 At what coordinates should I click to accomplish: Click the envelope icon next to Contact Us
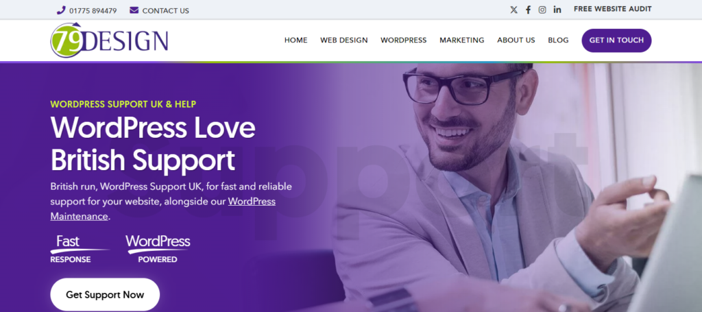[x=134, y=10]
